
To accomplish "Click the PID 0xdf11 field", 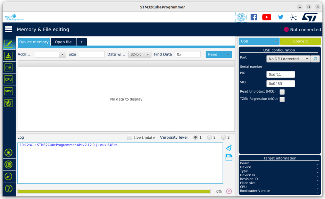I will 281,74.
